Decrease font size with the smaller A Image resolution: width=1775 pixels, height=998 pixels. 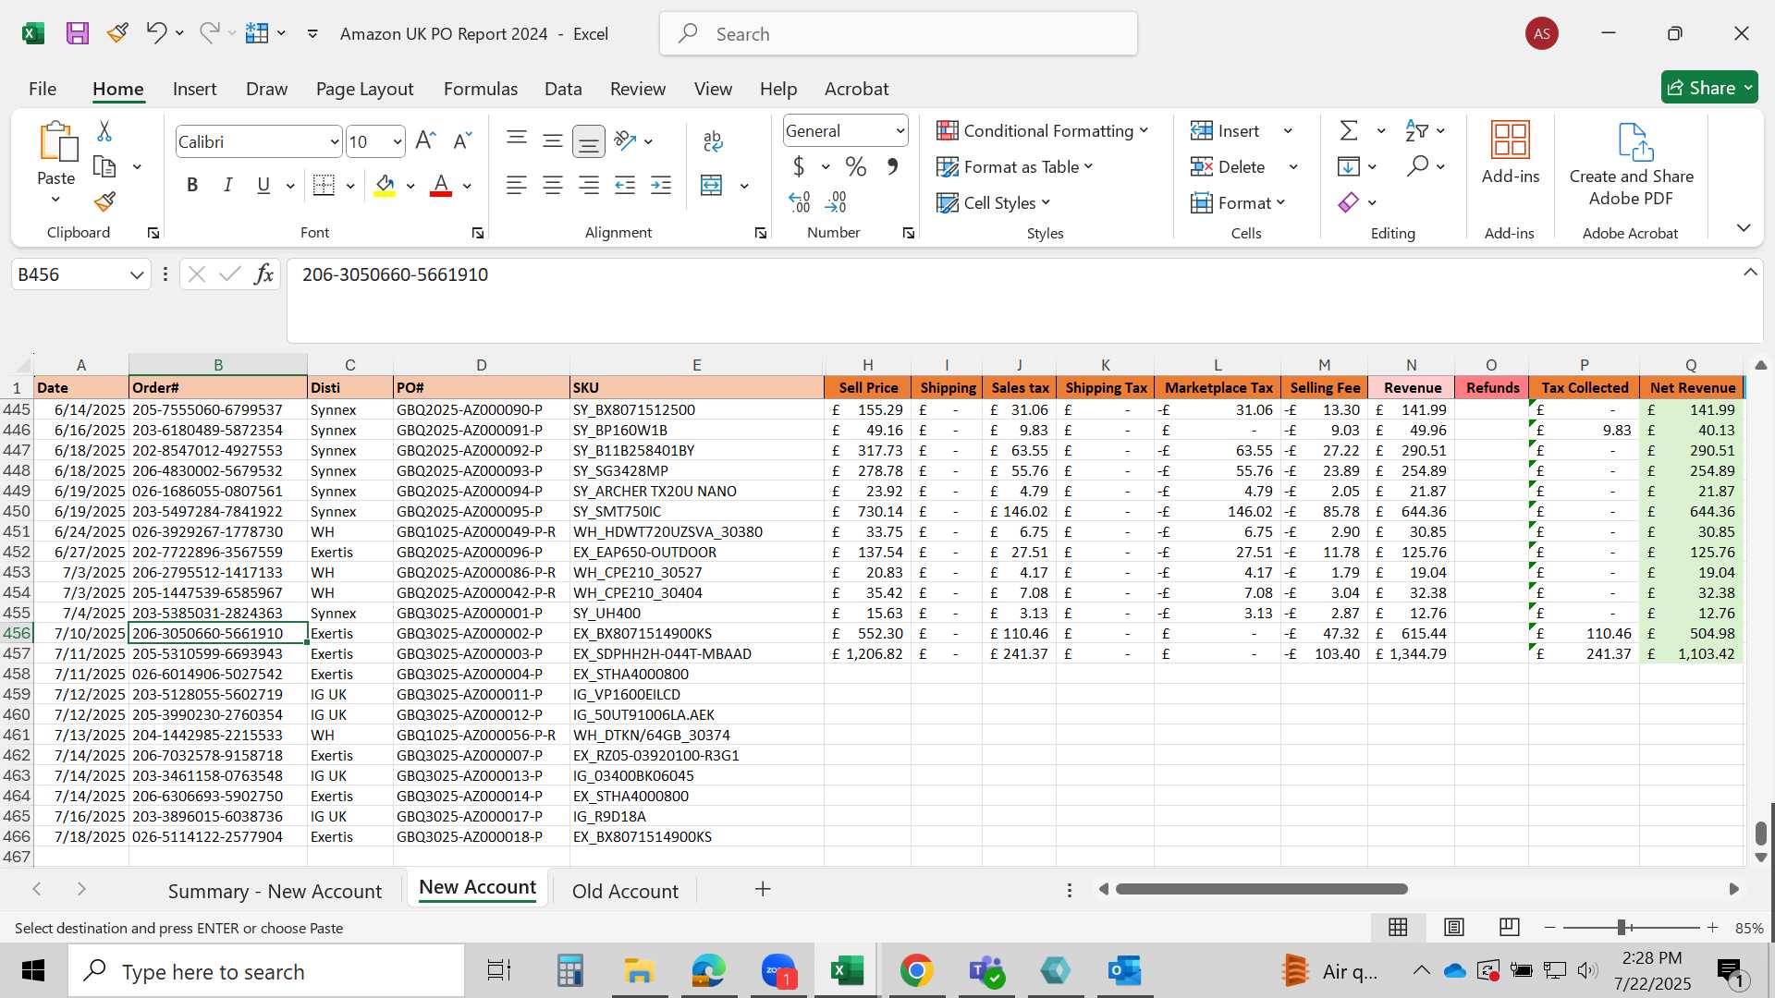click(461, 140)
